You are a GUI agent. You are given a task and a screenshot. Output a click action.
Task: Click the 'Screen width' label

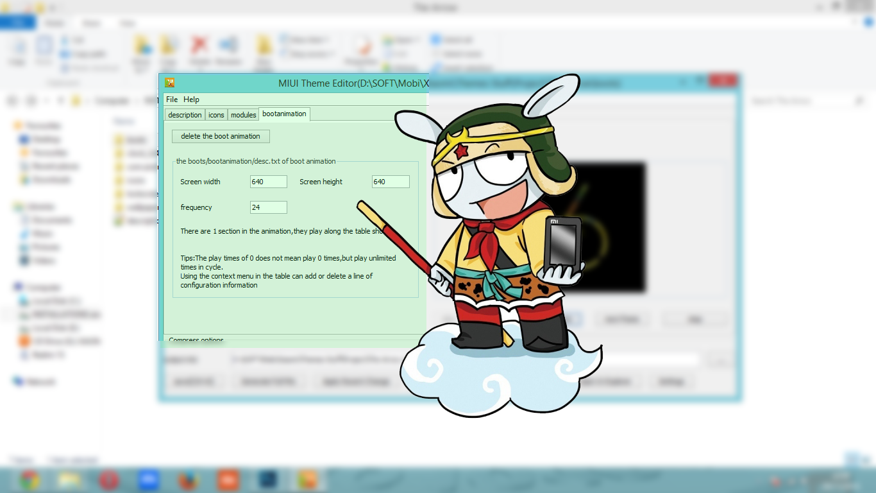tap(200, 182)
